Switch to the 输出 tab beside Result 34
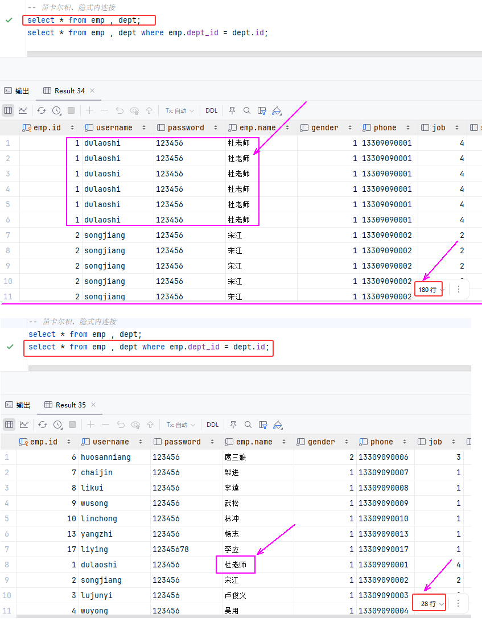The width and height of the screenshot is (482, 626). tap(17, 90)
